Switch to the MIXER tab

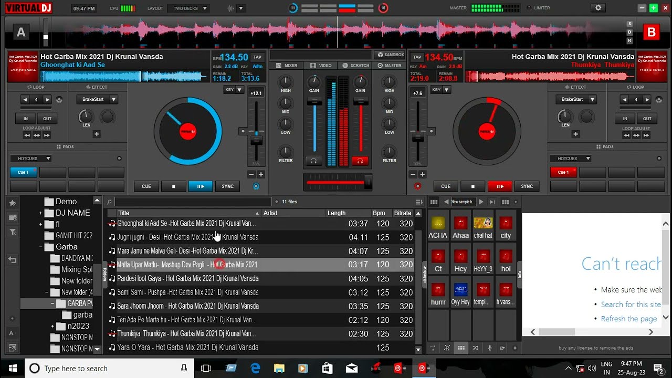coord(286,66)
